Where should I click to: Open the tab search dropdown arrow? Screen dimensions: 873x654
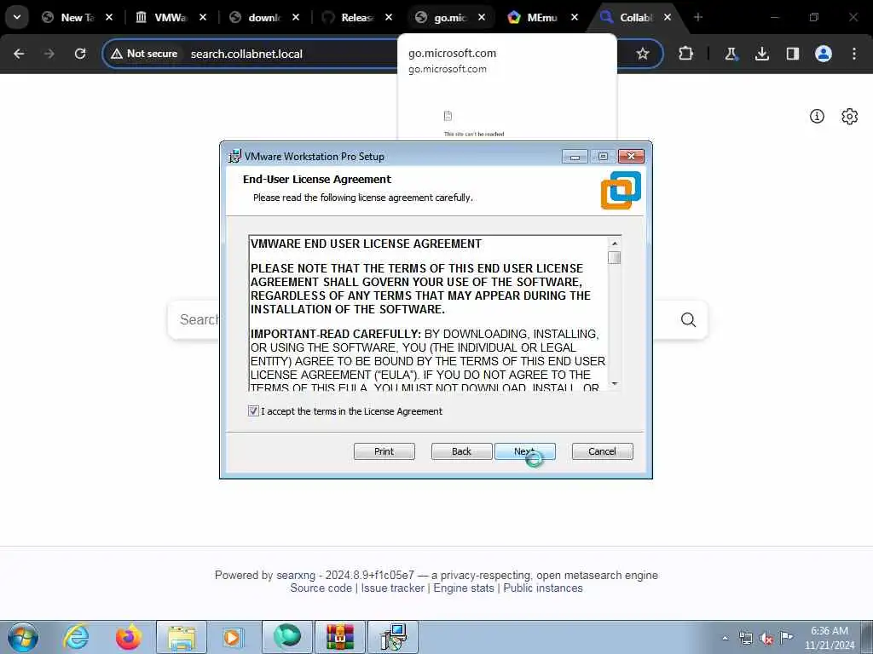[17, 17]
